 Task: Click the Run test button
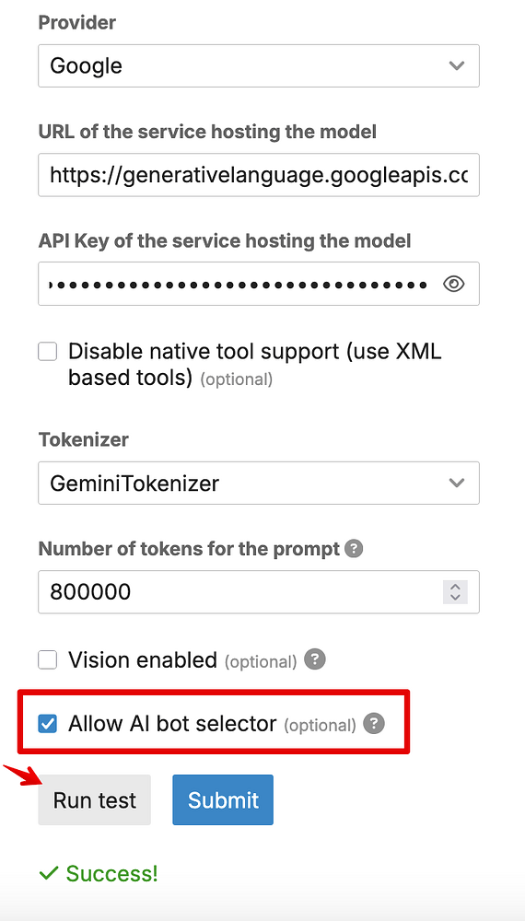[95, 800]
